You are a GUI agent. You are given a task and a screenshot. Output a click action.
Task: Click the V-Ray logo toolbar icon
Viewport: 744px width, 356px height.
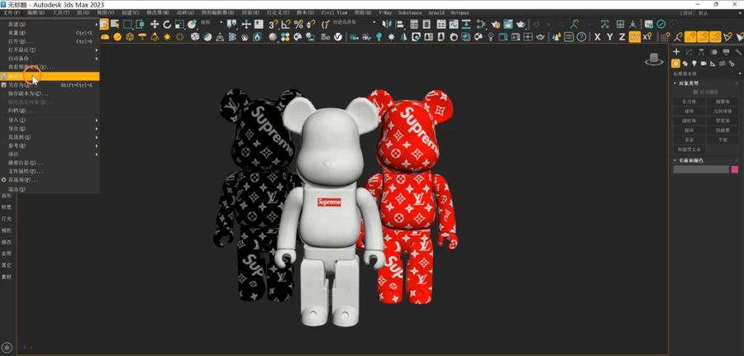[x=338, y=36]
